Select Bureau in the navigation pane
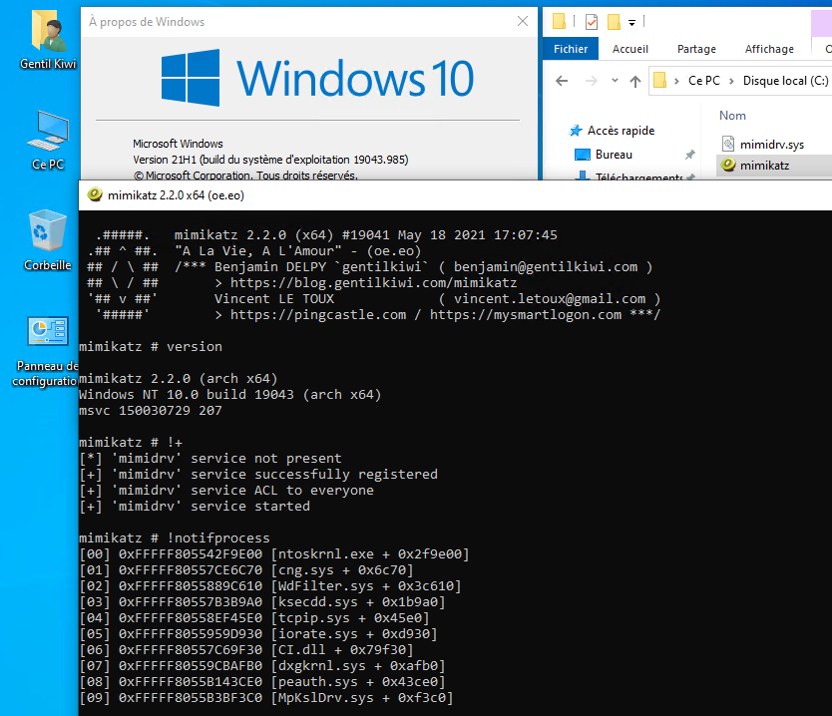Image resolution: width=832 pixels, height=716 pixels. [614, 155]
